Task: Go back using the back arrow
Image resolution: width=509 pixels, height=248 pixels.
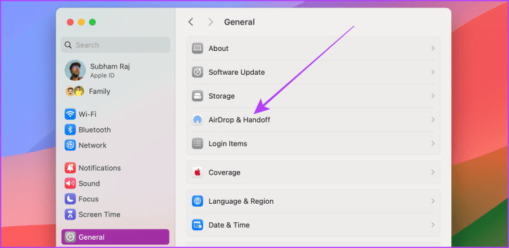Action: 191,22
